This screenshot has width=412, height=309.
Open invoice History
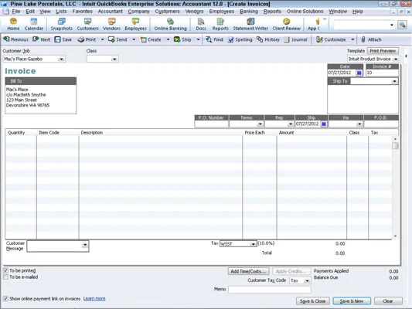point(268,39)
